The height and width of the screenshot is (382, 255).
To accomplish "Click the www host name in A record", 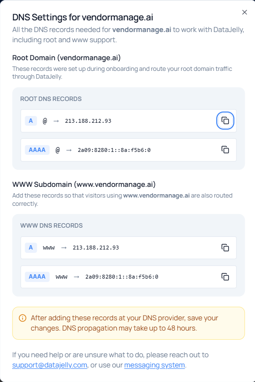I will point(48,248).
